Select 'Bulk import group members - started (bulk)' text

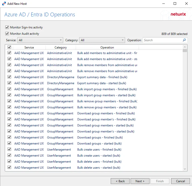pyautogui.click(x=106, y=95)
